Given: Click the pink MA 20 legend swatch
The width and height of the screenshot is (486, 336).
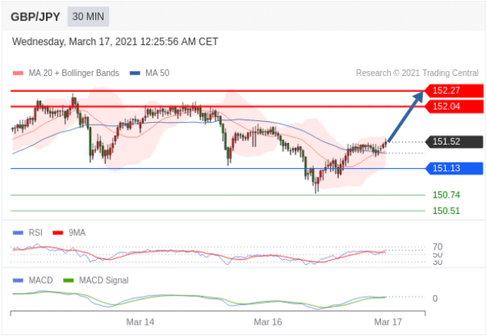Looking at the screenshot, I should [18, 73].
